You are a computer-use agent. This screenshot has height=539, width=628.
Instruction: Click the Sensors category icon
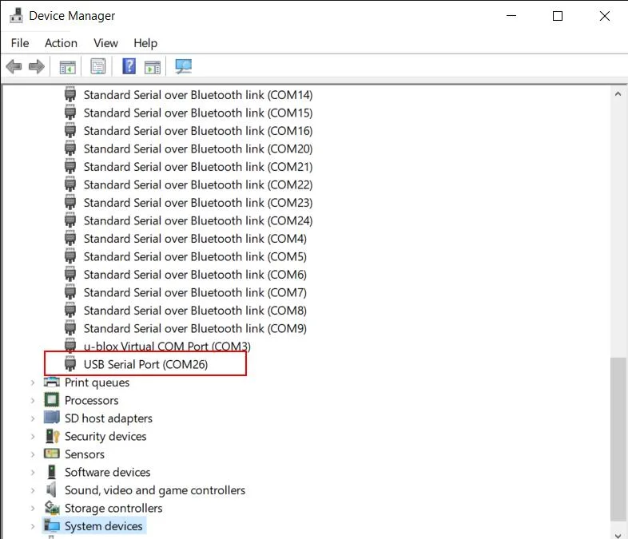click(x=52, y=454)
